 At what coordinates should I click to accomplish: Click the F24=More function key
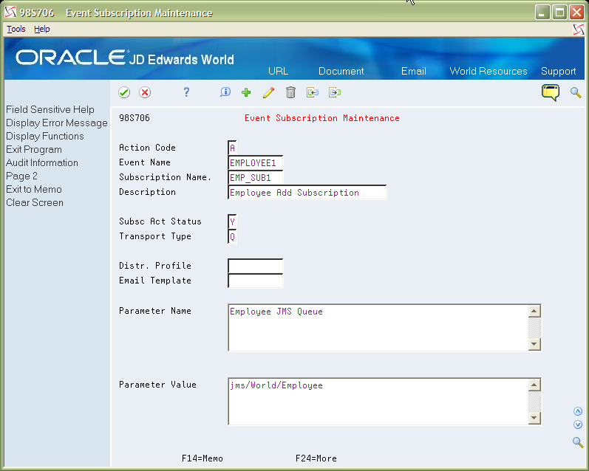tap(316, 458)
